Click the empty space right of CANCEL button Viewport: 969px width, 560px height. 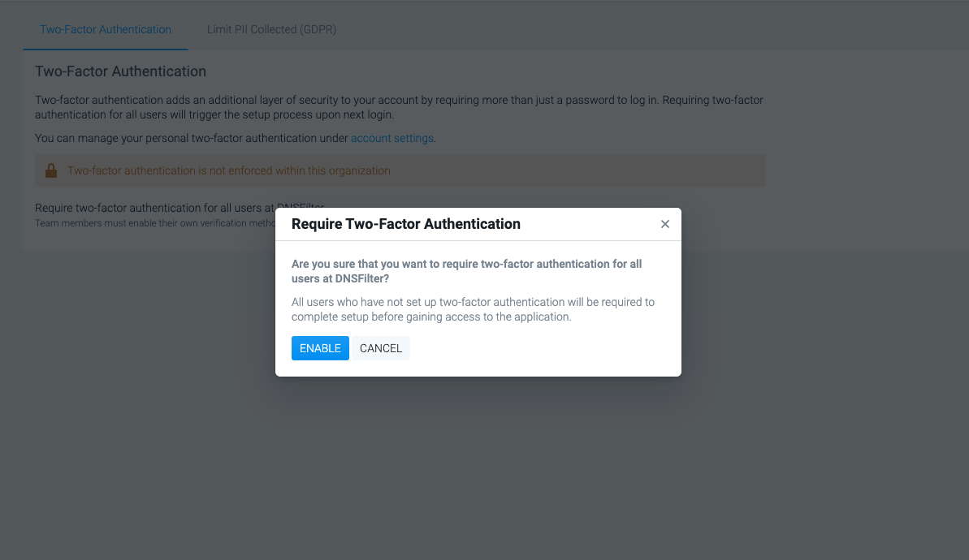click(544, 348)
